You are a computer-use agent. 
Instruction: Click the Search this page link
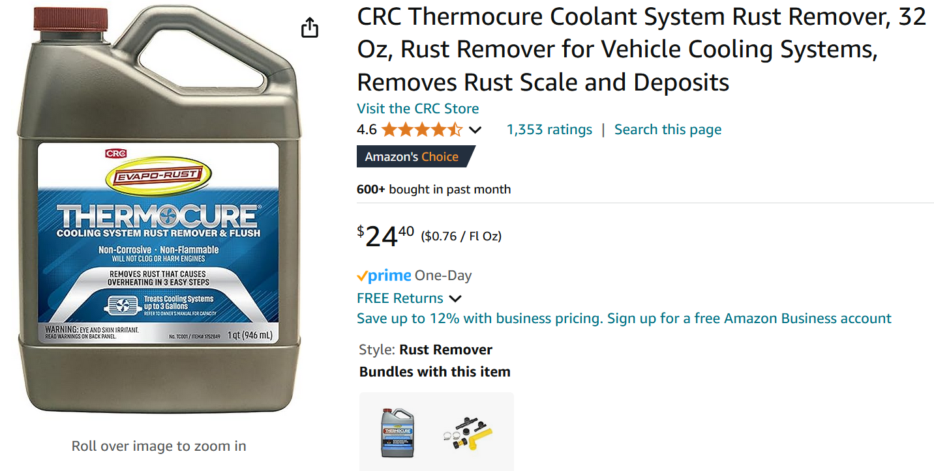[x=668, y=130]
